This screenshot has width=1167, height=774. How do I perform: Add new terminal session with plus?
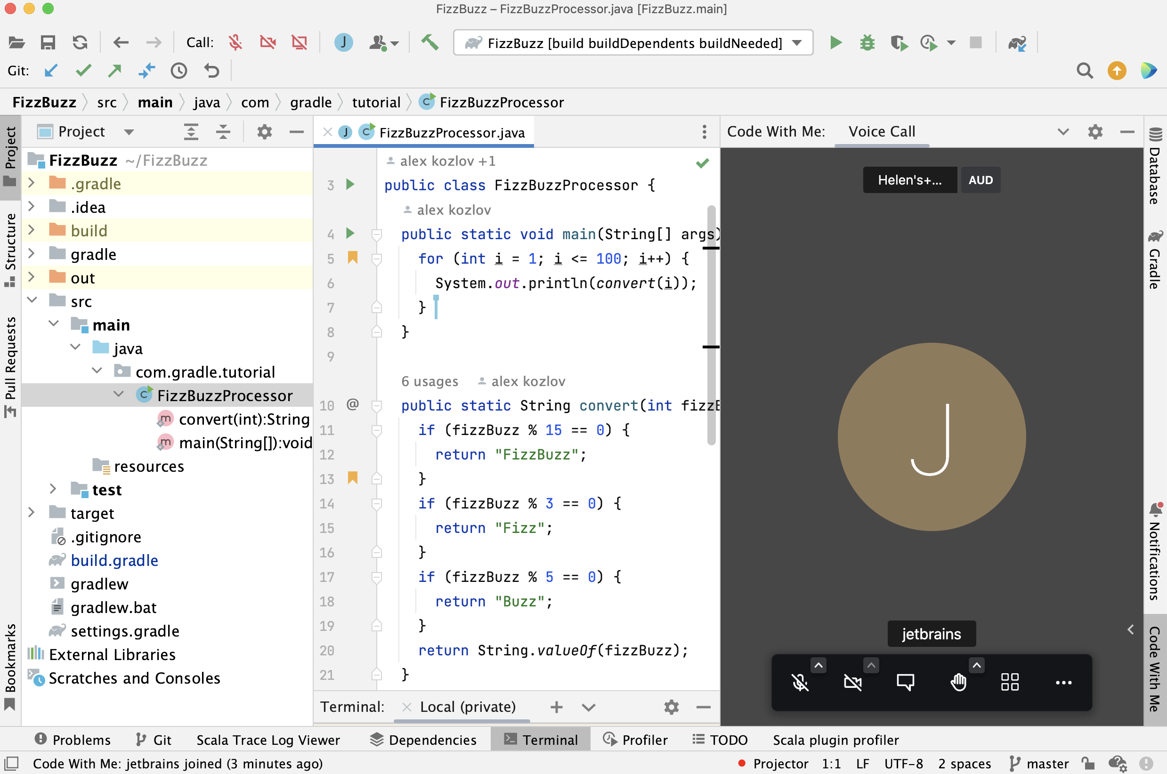[x=556, y=707]
